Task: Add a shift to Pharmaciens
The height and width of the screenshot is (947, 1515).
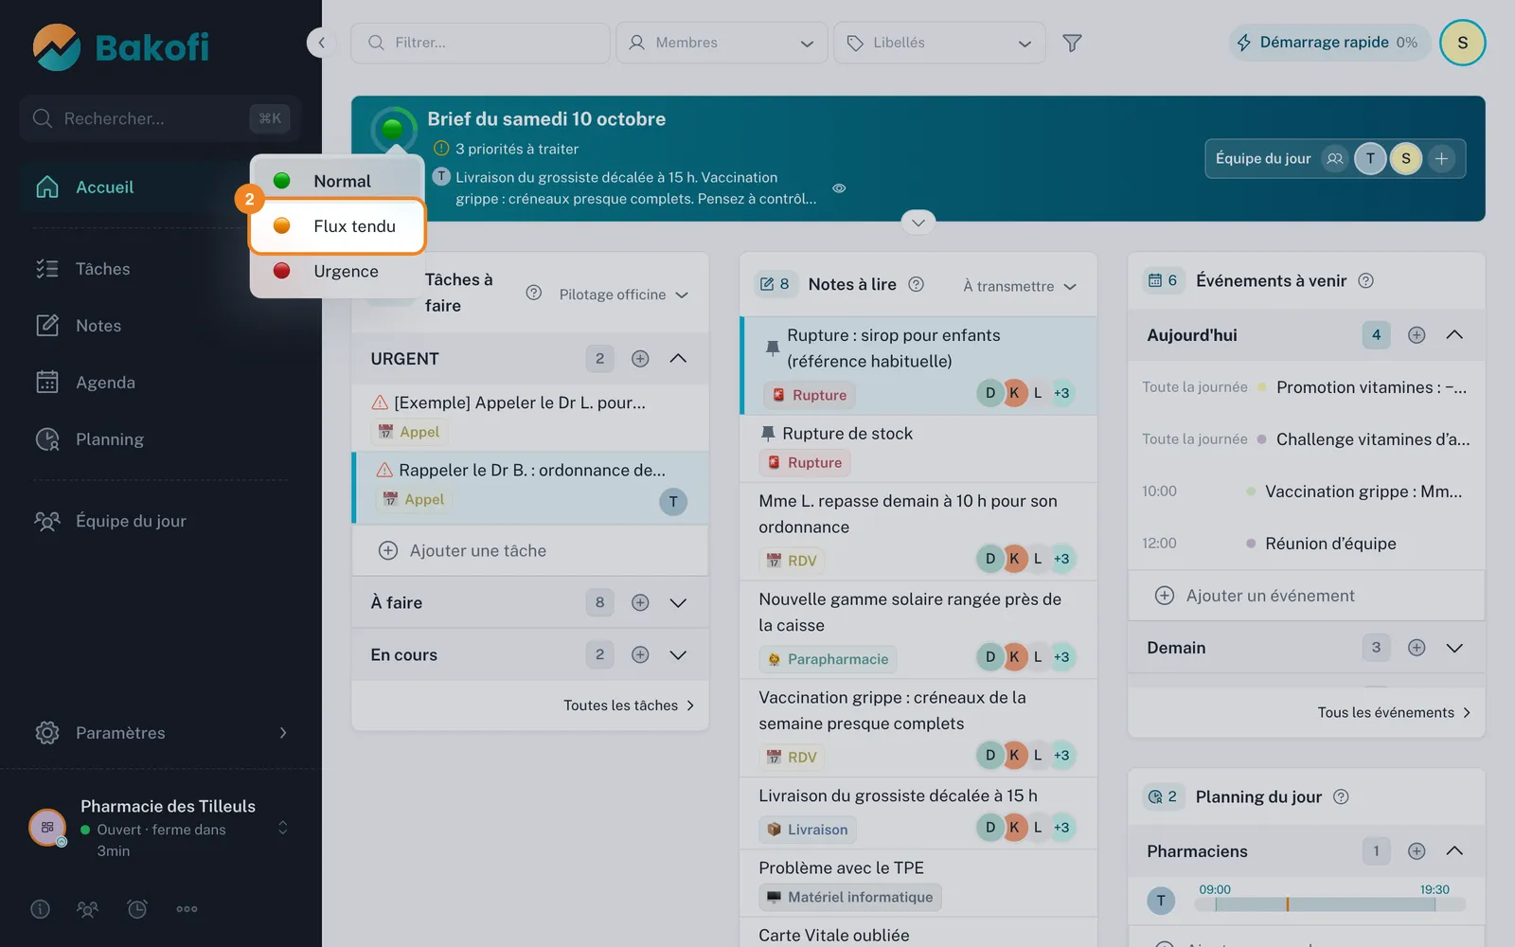Action: click(x=1417, y=851)
